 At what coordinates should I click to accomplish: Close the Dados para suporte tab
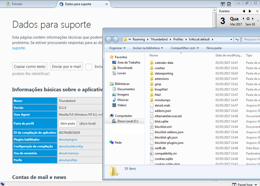106,4
